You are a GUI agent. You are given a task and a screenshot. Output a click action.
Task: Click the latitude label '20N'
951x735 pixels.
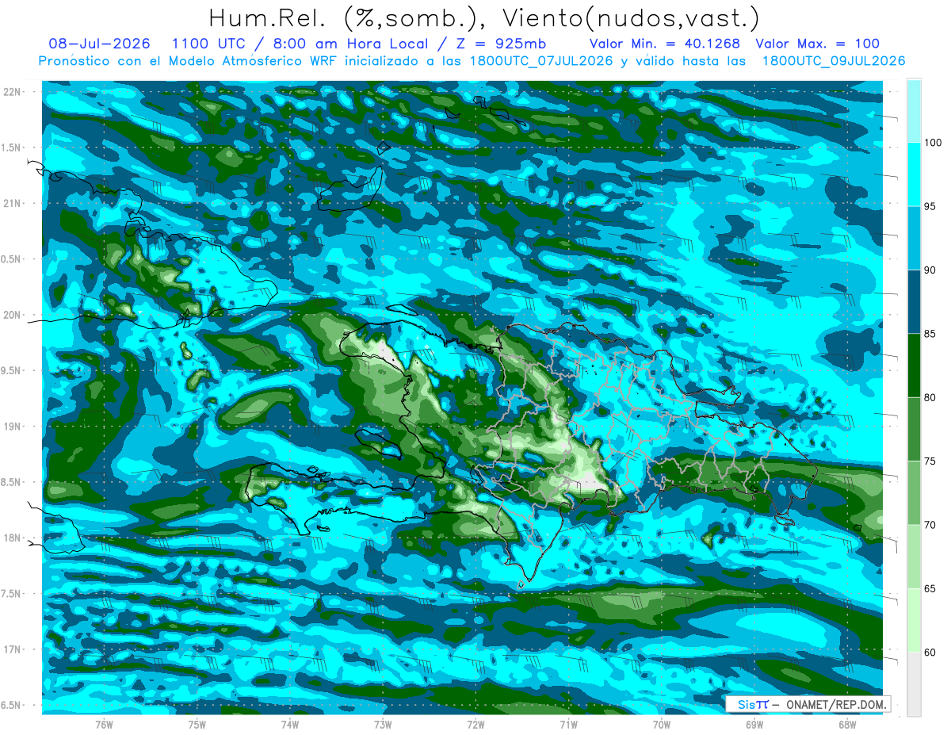13,315
